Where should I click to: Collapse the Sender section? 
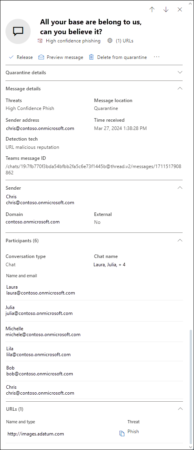tap(180, 188)
